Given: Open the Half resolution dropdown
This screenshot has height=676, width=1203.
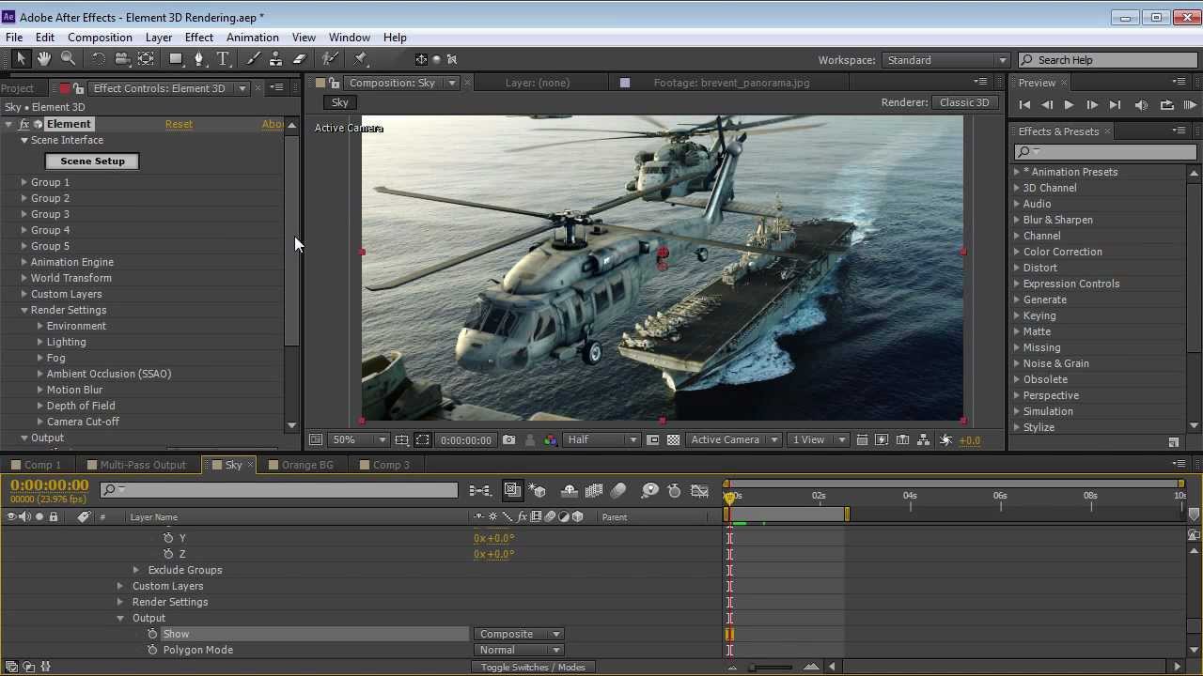Looking at the screenshot, I should click(601, 439).
